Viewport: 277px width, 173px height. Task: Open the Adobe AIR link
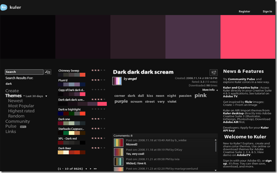click(230, 122)
